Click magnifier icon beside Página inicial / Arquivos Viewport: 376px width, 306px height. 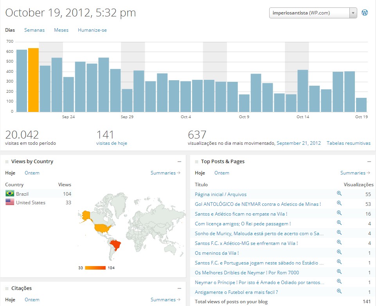pyautogui.click(x=339, y=194)
